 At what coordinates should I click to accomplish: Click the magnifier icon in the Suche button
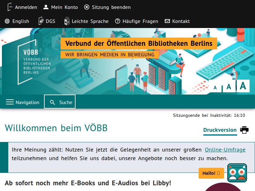(52, 102)
